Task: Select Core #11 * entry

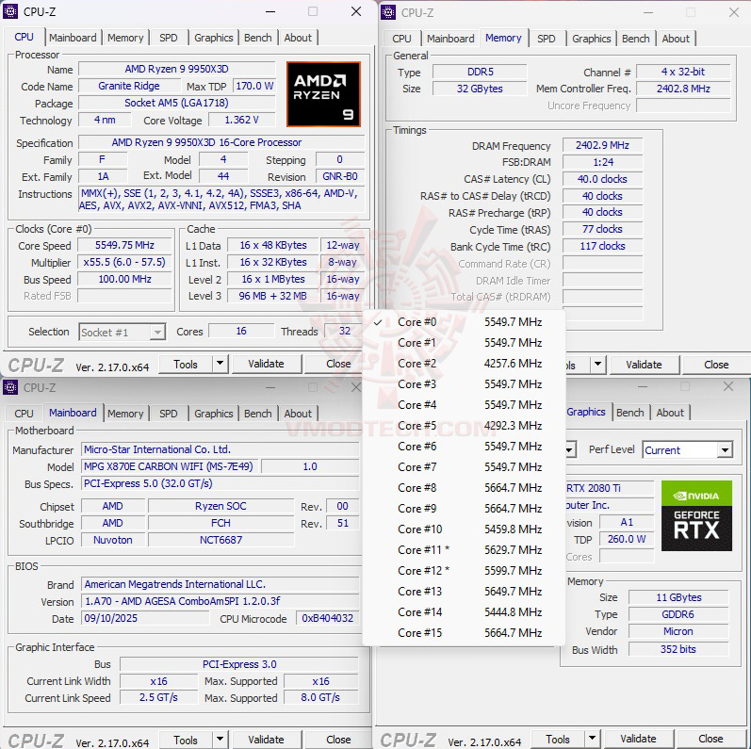Action: coord(465,550)
